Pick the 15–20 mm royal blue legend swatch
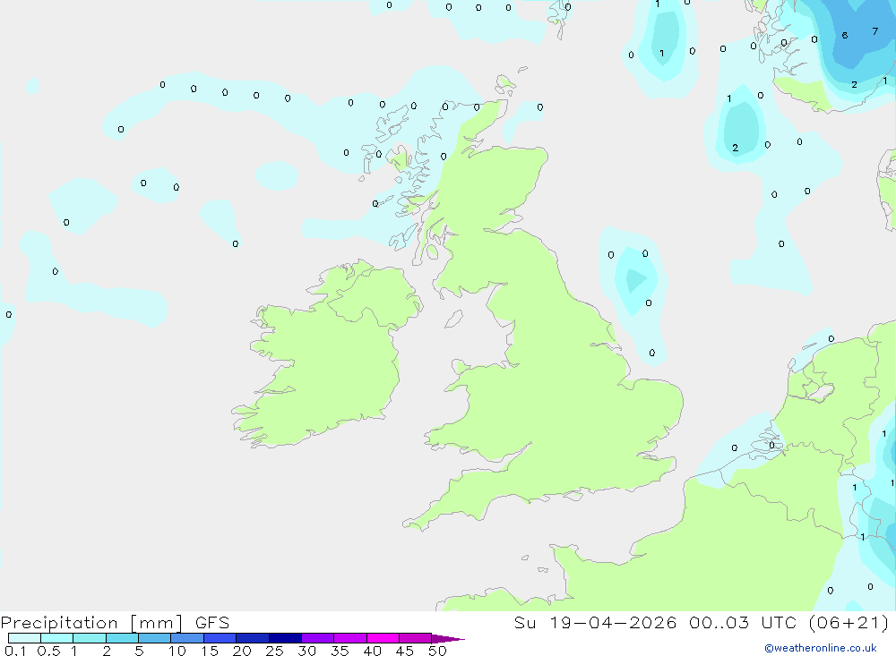 pos(220,638)
